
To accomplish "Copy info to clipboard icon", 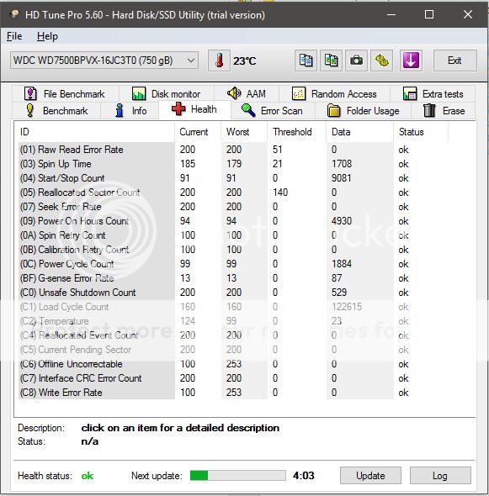I will click(x=306, y=61).
